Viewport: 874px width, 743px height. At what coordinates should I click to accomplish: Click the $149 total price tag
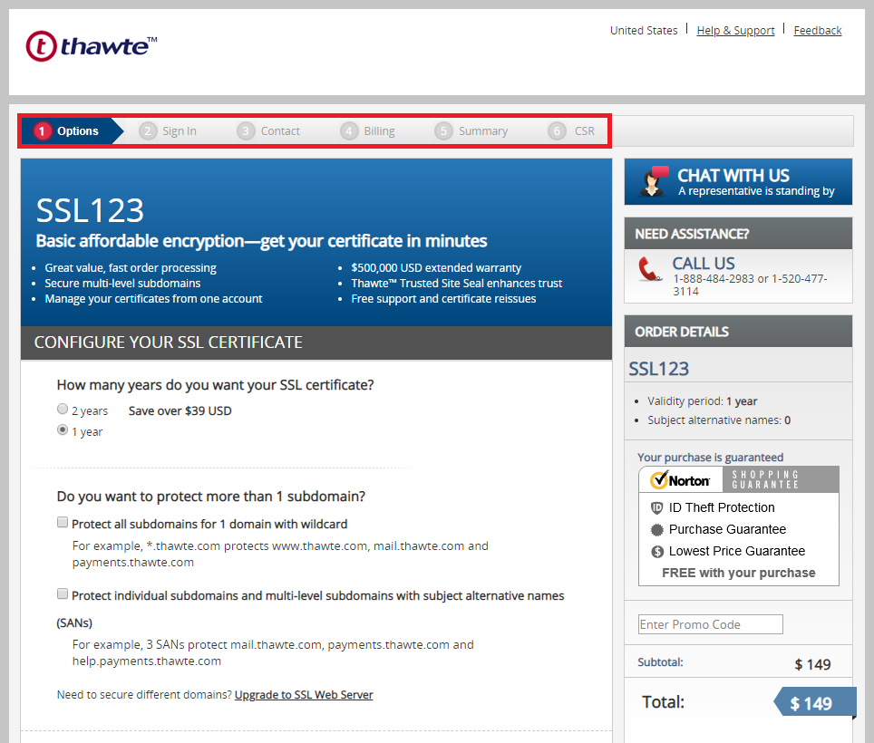815,703
